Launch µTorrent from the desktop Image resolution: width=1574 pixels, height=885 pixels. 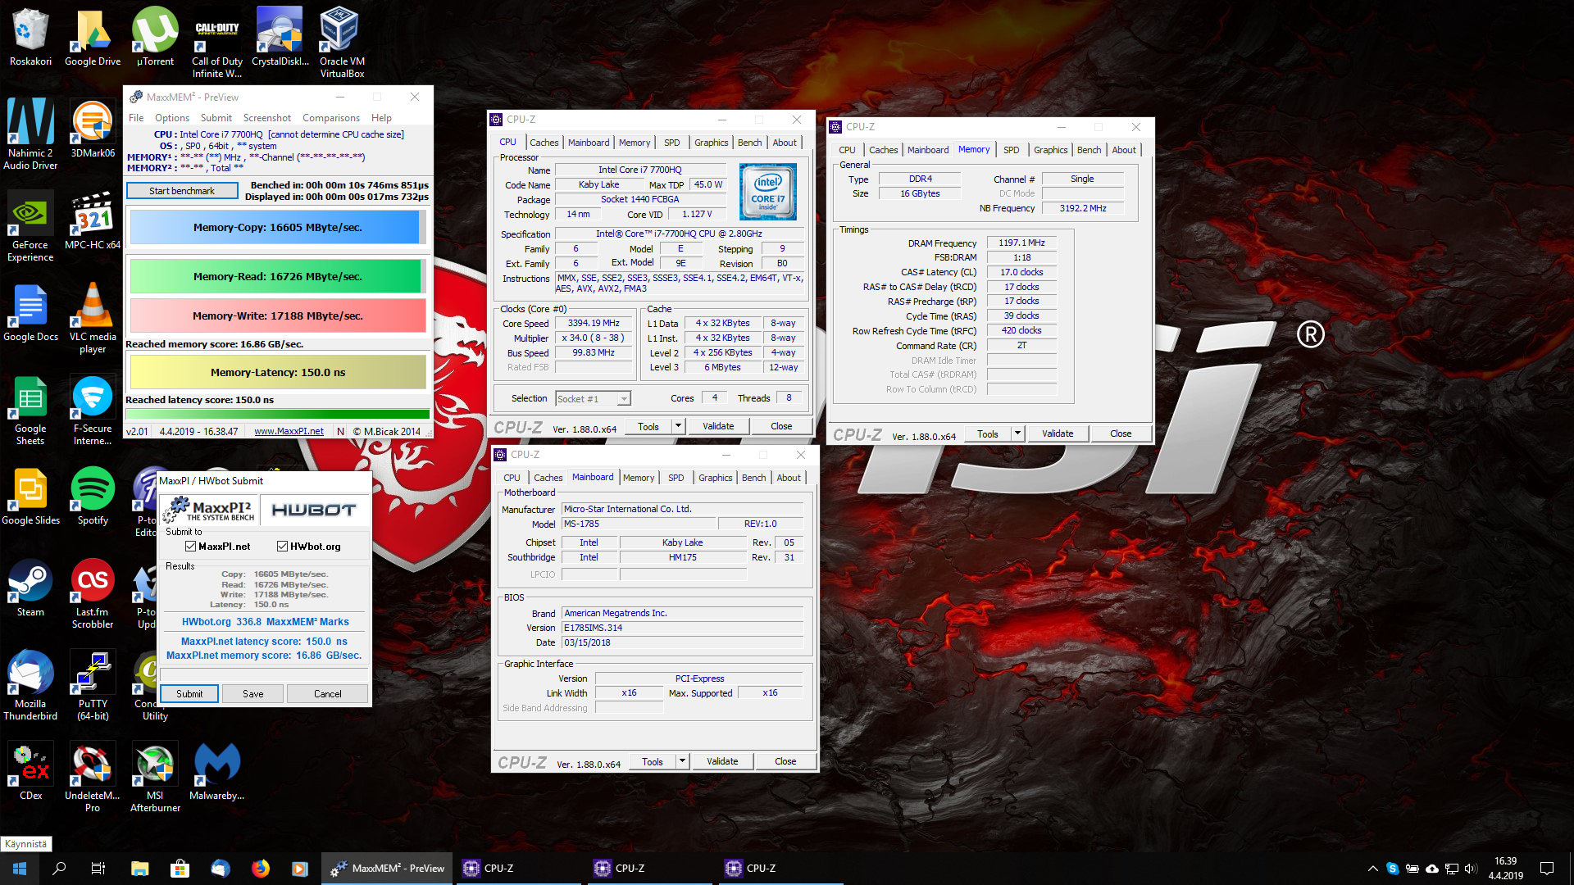click(x=155, y=38)
